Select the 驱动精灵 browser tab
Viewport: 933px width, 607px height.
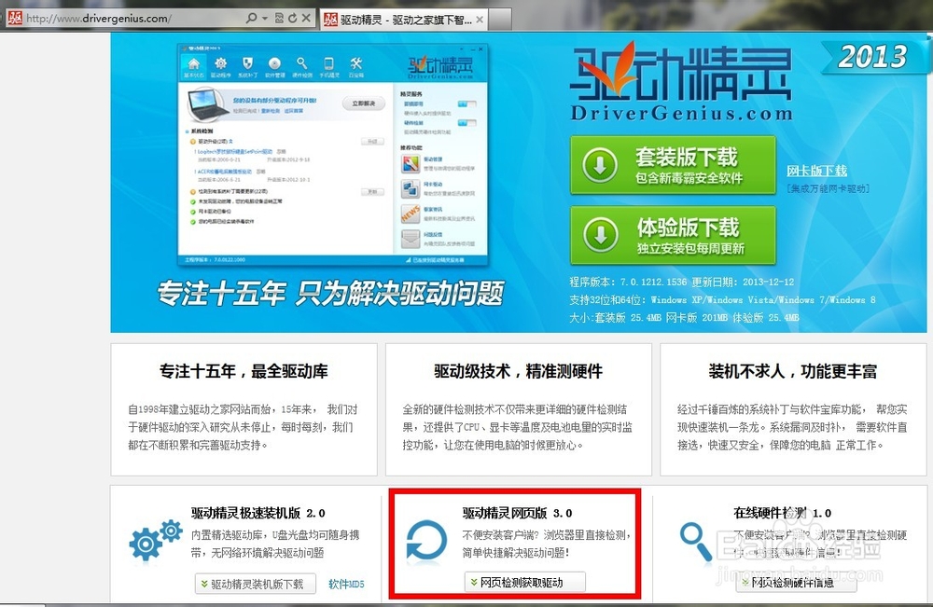[404, 21]
